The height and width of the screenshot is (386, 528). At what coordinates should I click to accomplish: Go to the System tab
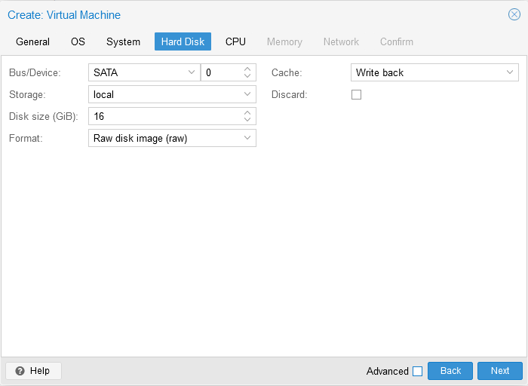click(123, 41)
